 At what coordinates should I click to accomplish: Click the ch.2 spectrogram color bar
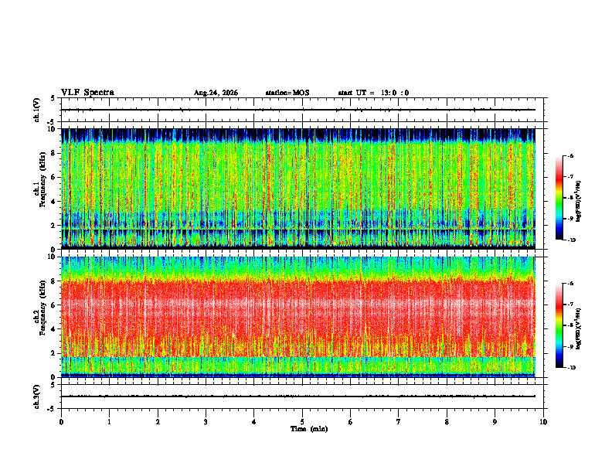coord(559,325)
